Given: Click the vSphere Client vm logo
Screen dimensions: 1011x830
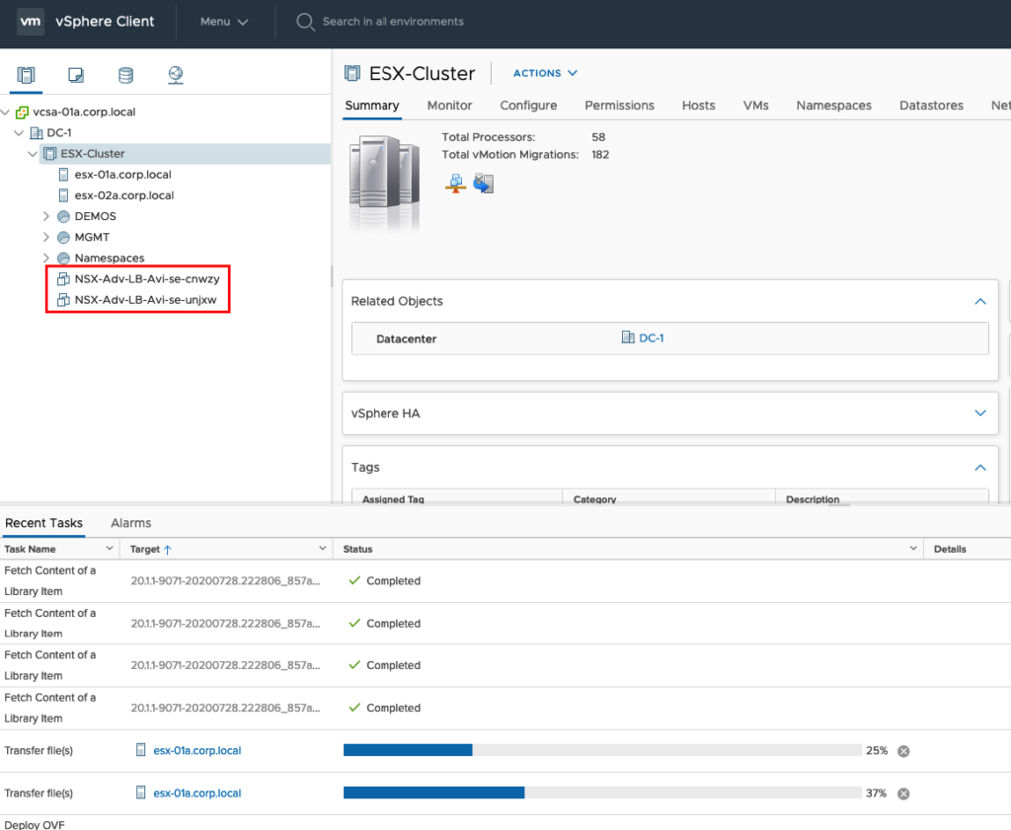Looking at the screenshot, I should coord(31,21).
